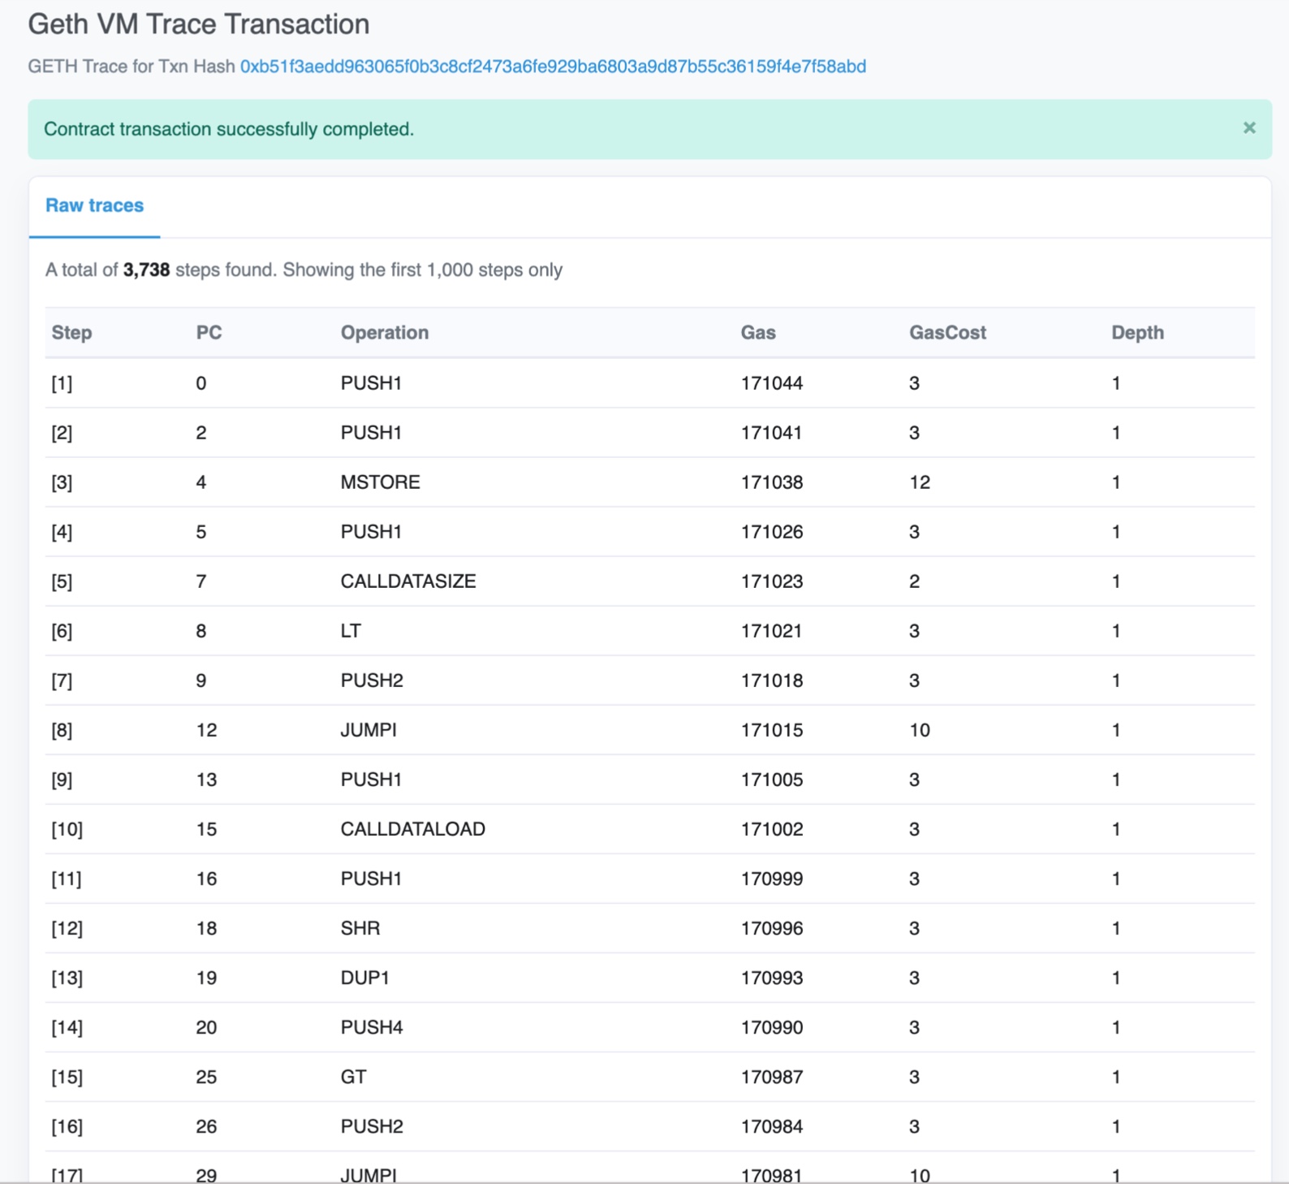1289x1184 pixels.
Task: Select the CALLDATALOAD operation cell
Action: coord(412,829)
